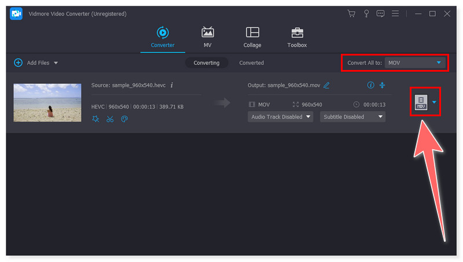This screenshot has height=262, width=463.
Task: Open the hamburger menu in title bar
Action: [395, 13]
